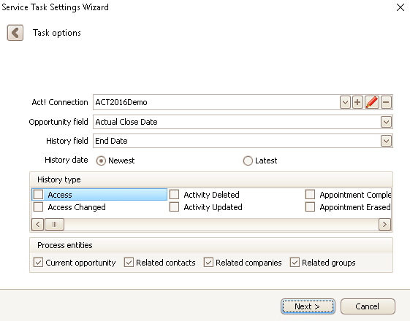Uncheck Related groups entity

click(295, 263)
